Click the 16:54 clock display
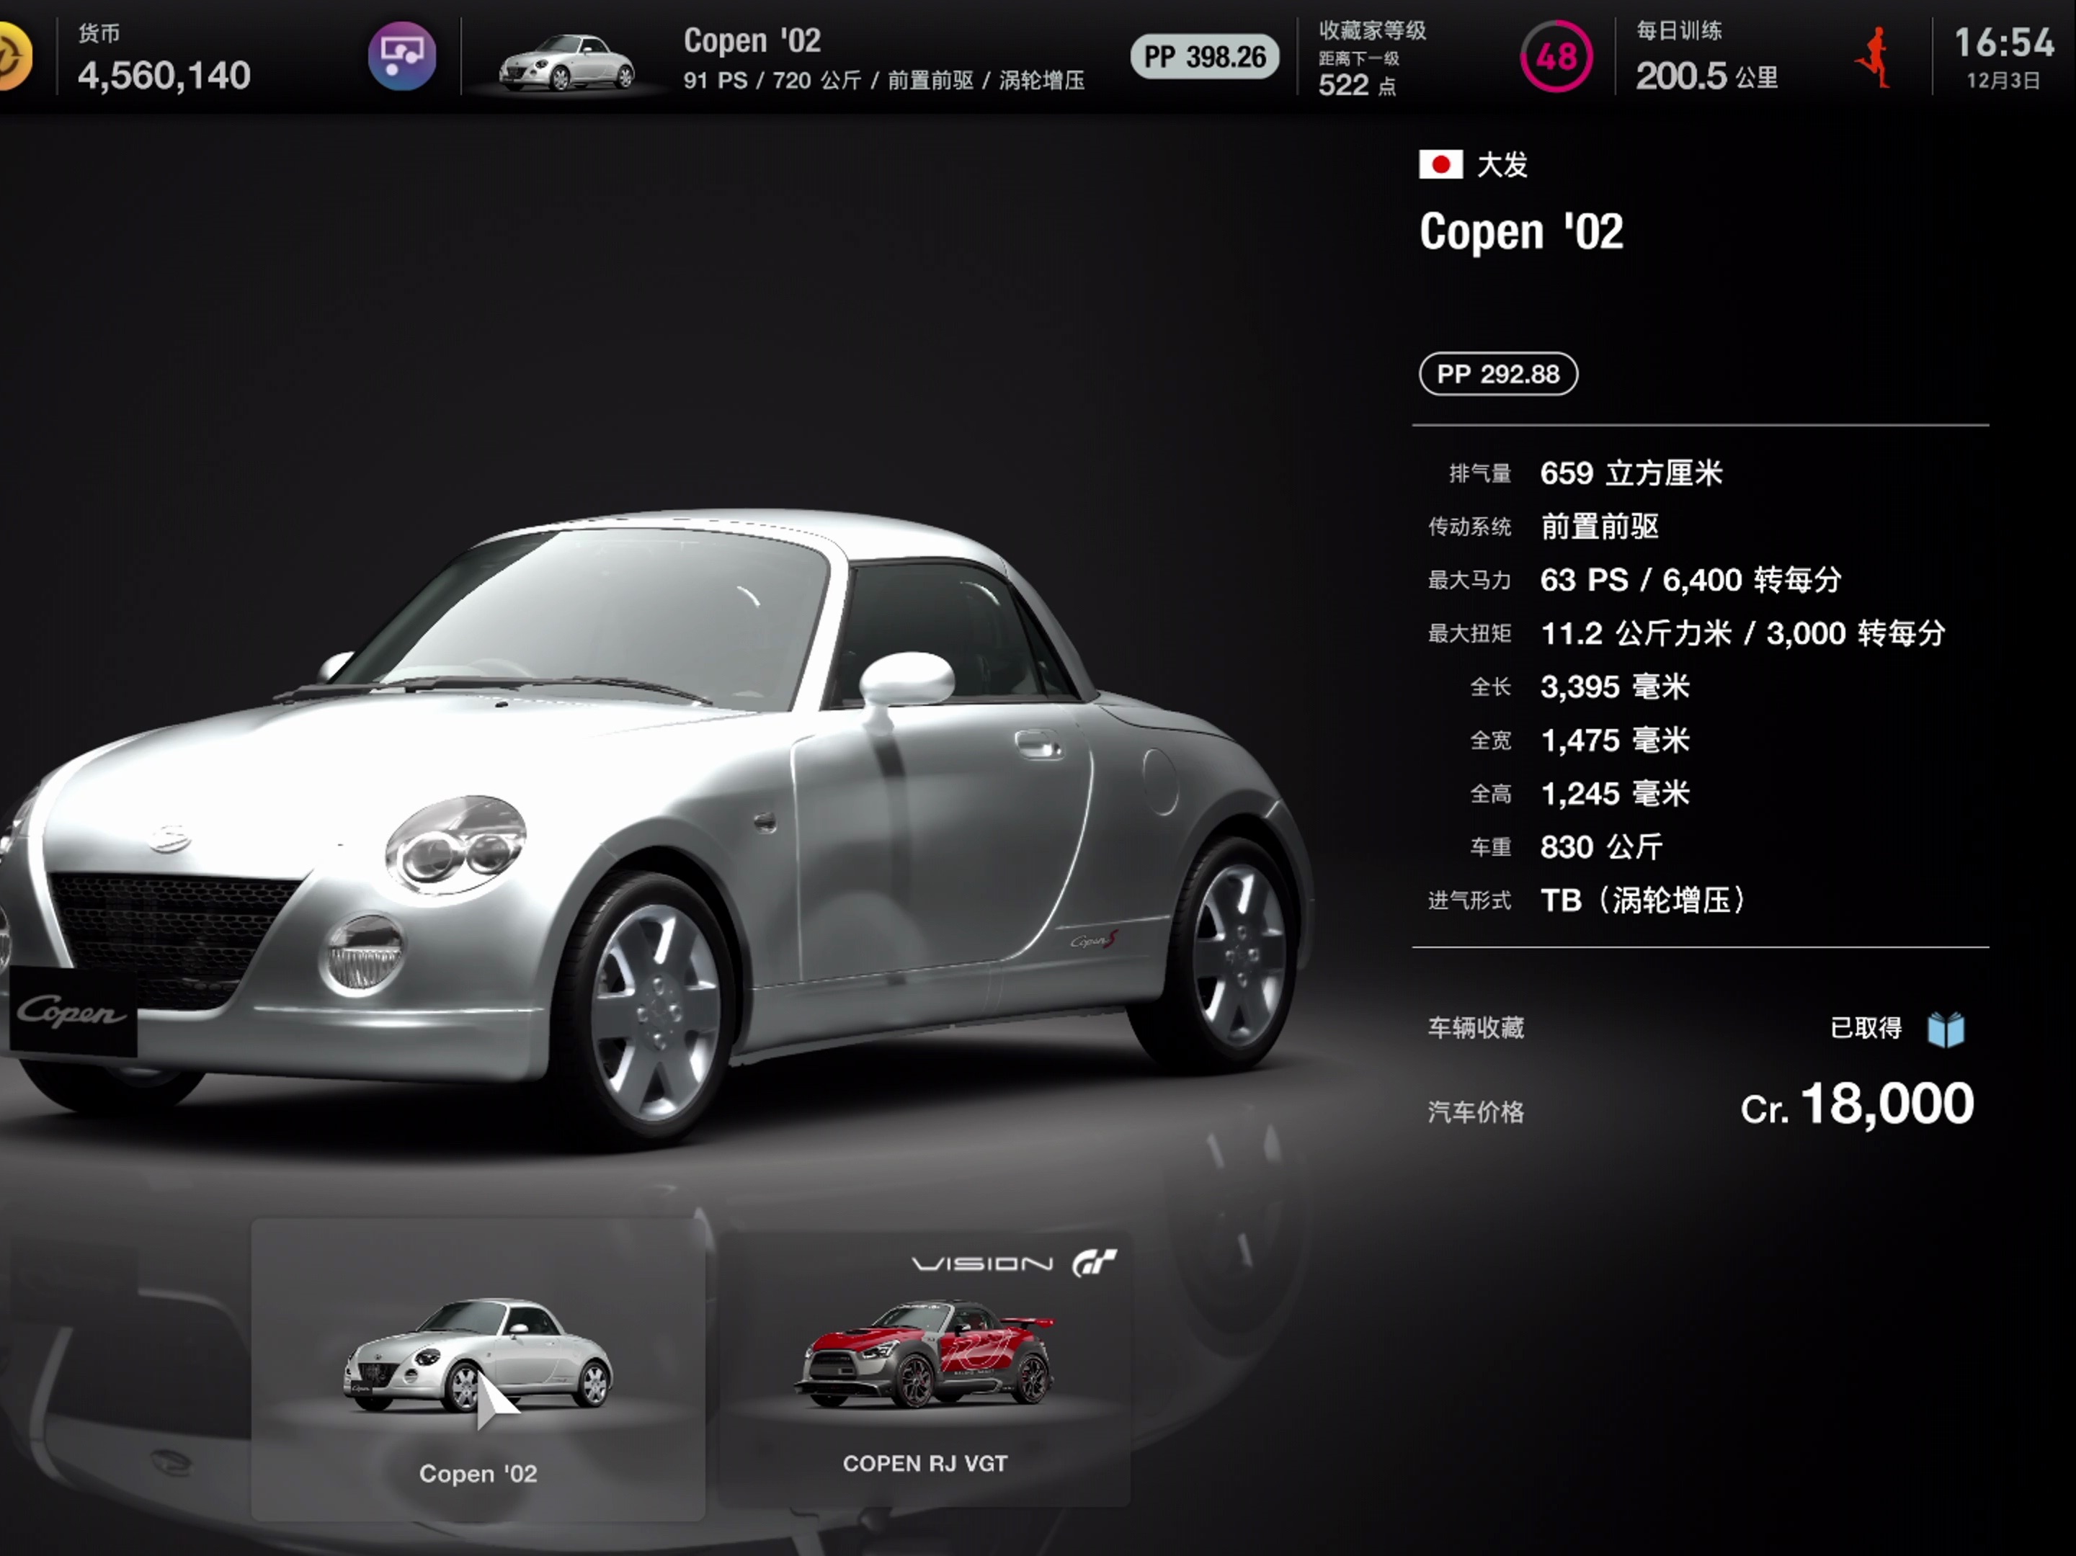Screen dimensions: 2076x1556 tap(2004, 43)
